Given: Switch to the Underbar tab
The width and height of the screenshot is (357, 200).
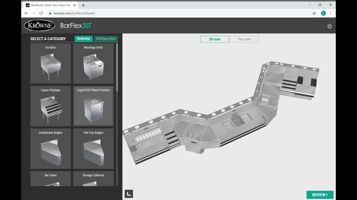Looking at the screenshot, I should coord(84,39).
